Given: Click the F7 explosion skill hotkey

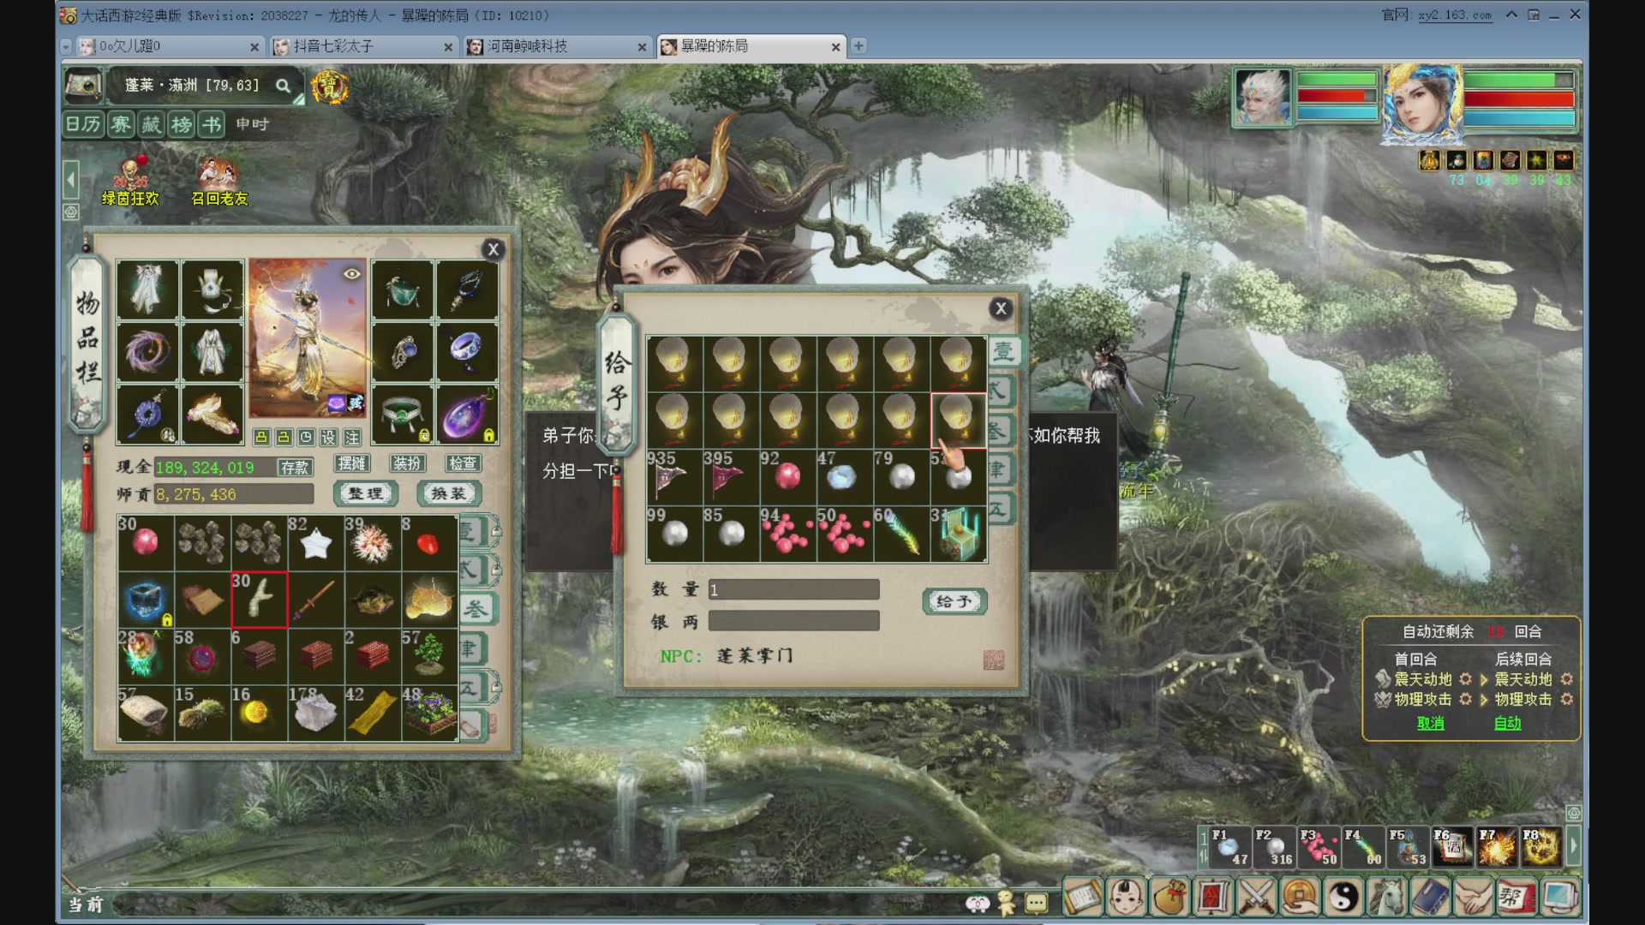Looking at the screenshot, I should pos(1496,846).
